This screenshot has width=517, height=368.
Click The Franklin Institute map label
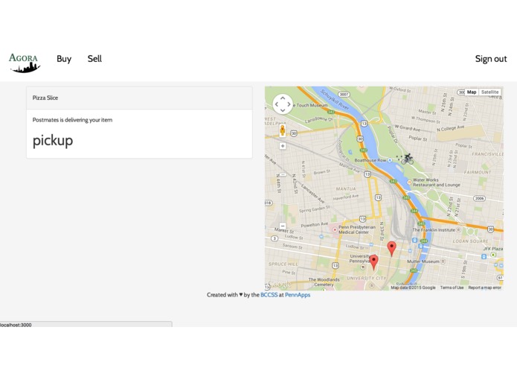click(434, 229)
